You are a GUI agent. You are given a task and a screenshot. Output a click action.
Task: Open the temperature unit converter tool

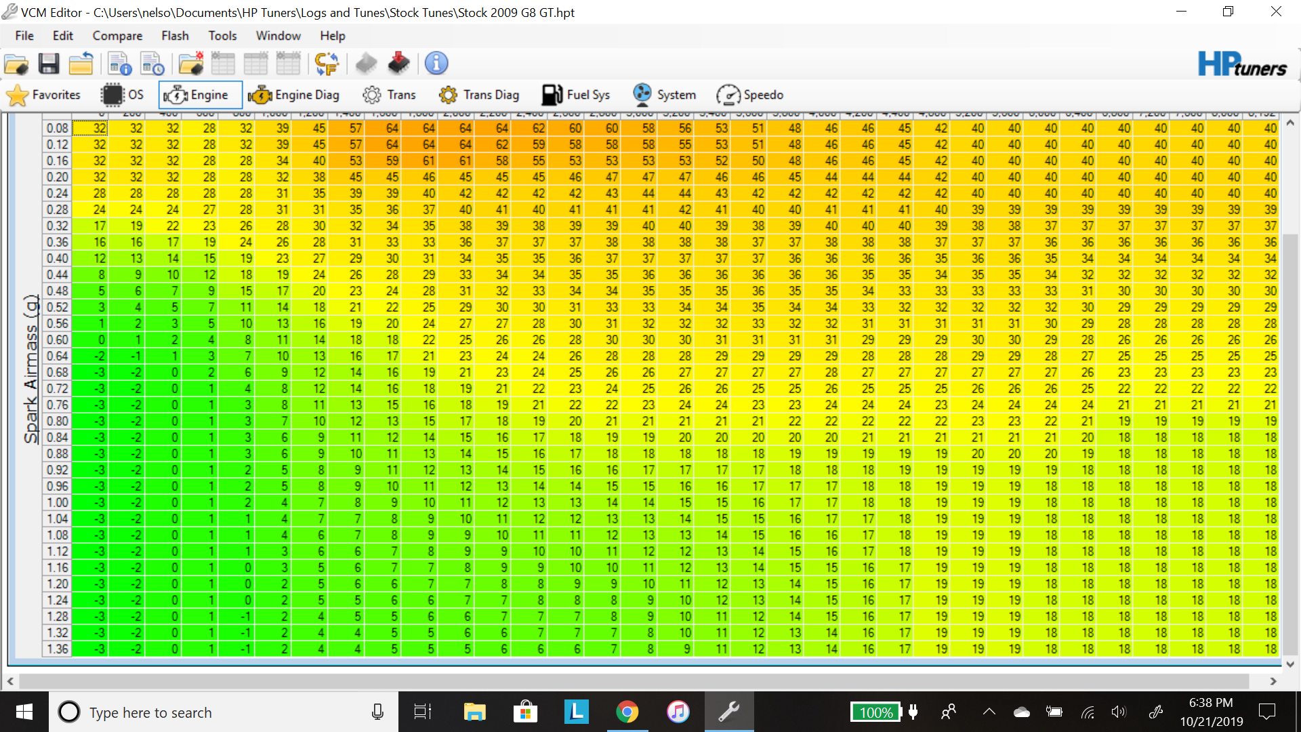click(x=327, y=63)
